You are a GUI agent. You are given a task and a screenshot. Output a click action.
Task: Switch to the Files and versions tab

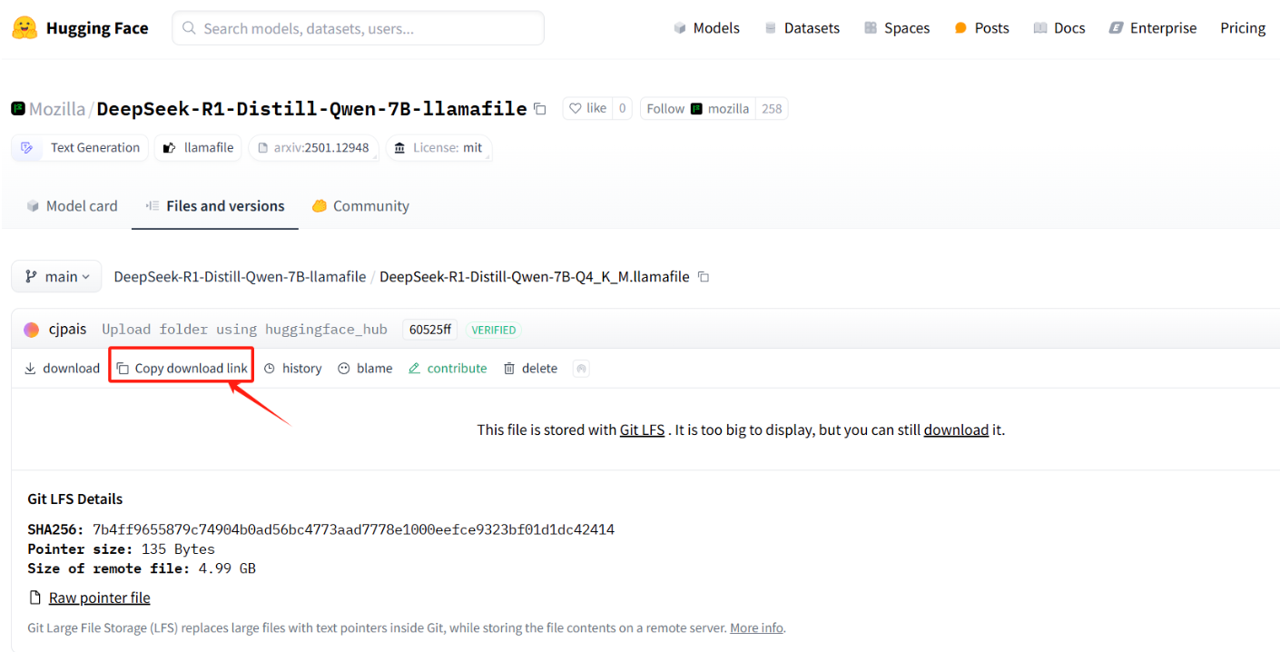point(215,206)
